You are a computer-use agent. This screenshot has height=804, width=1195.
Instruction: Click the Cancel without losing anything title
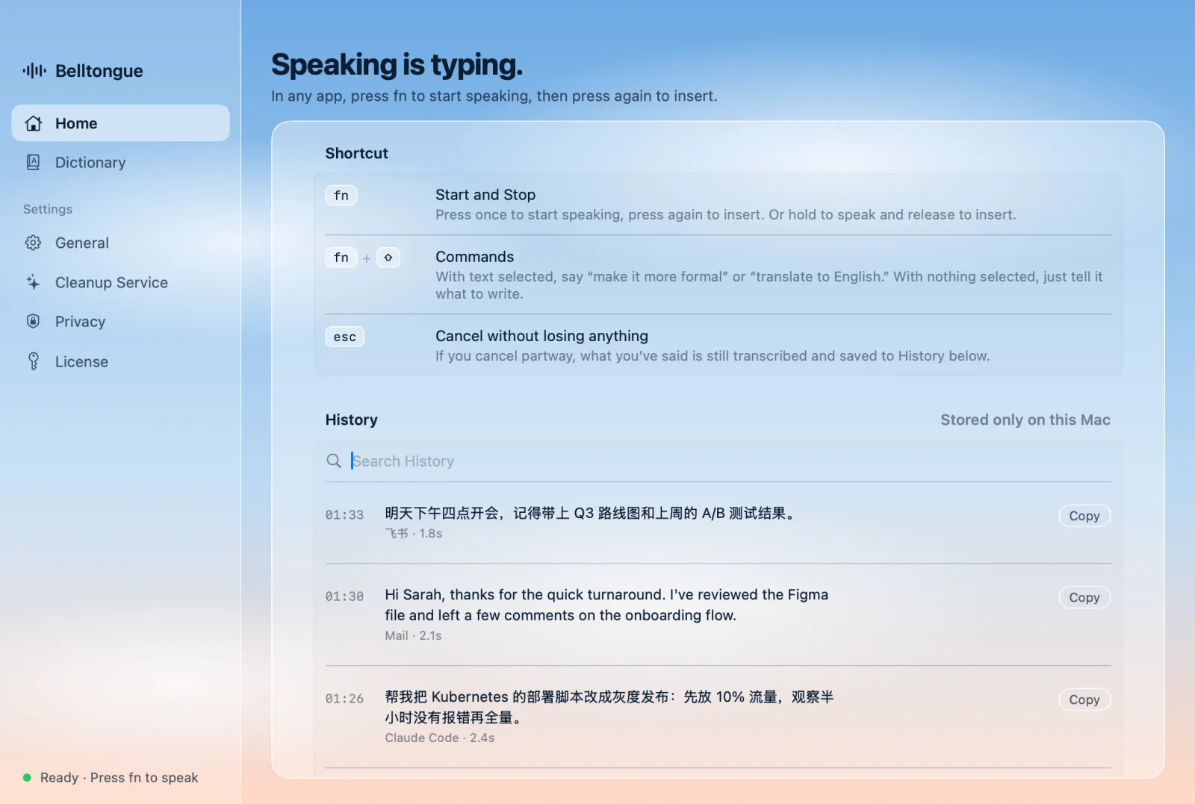click(542, 336)
